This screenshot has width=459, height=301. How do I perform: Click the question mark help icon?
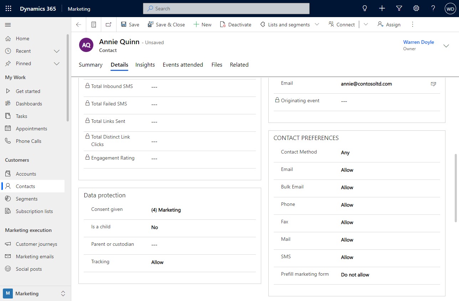tap(433, 9)
